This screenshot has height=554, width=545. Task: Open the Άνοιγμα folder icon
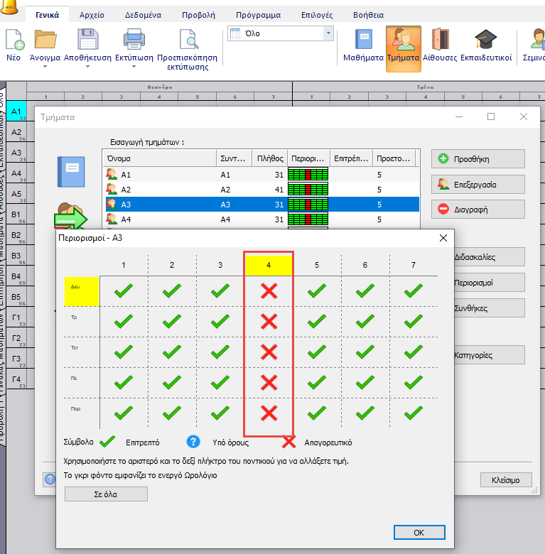pos(45,40)
